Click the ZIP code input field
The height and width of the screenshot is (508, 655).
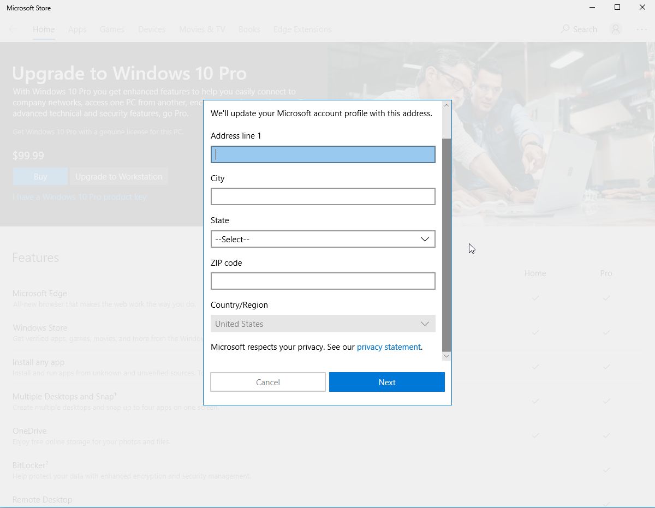[323, 281]
